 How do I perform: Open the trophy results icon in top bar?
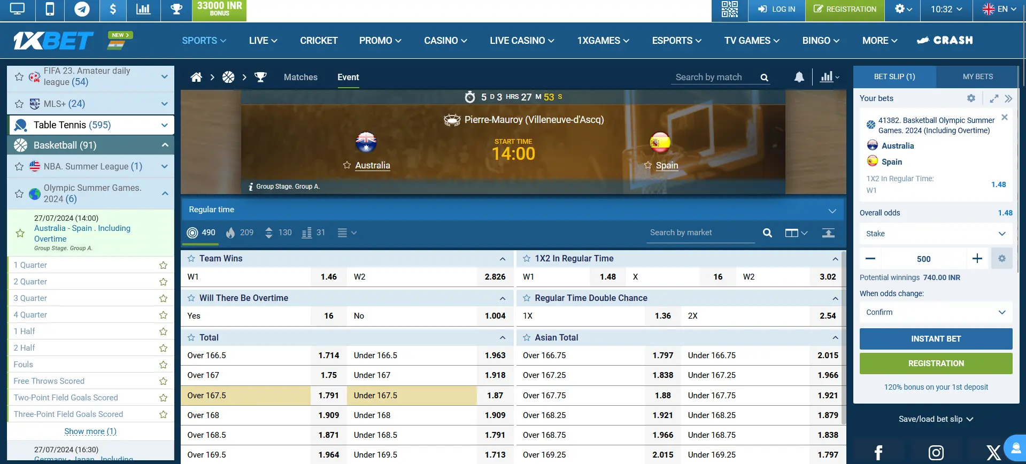click(176, 9)
